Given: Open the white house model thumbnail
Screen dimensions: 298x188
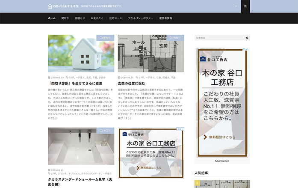Looking at the screenshot, I should click(82, 54).
